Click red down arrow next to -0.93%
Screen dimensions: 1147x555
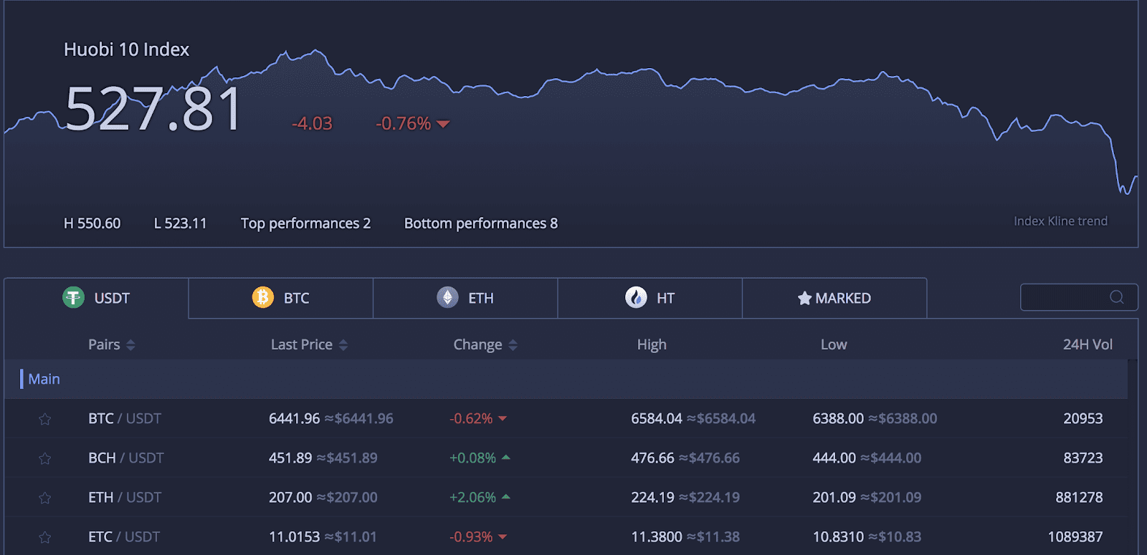pyautogui.click(x=503, y=536)
